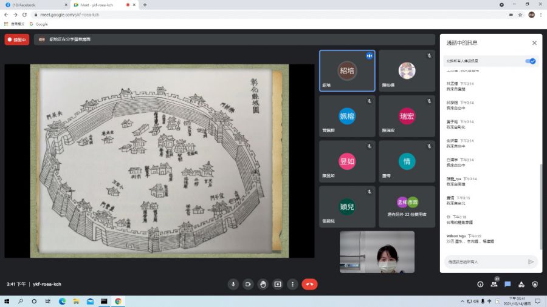The height and width of the screenshot is (307, 547).
Task: Click the meet.google.com address bar
Action: tap(269, 15)
